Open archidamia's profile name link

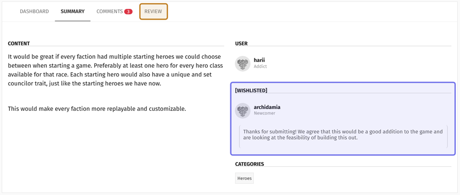pyautogui.click(x=267, y=107)
